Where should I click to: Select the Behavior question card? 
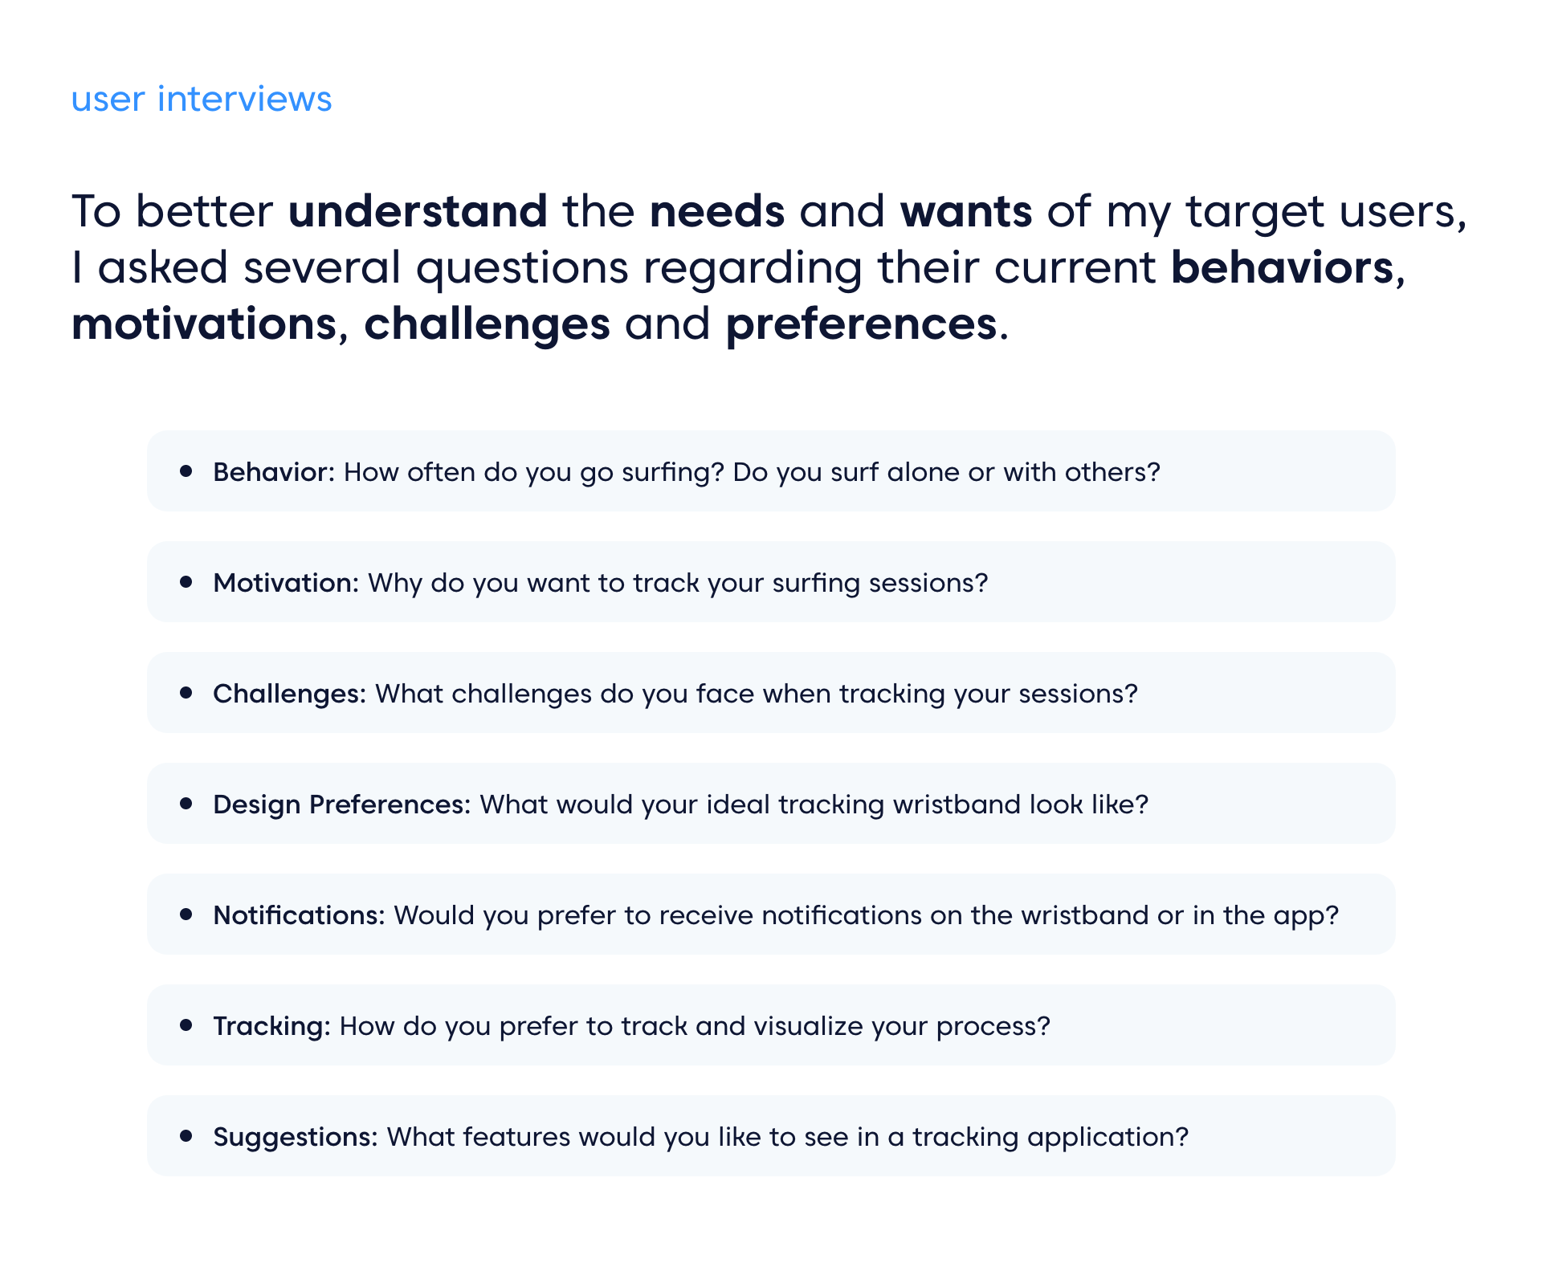771,471
